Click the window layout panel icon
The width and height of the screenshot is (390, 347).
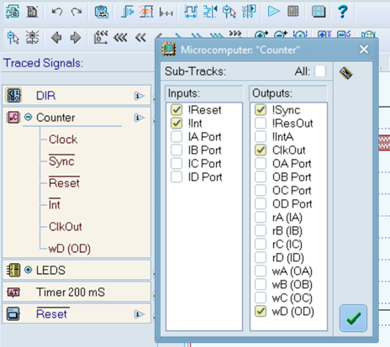click(319, 12)
